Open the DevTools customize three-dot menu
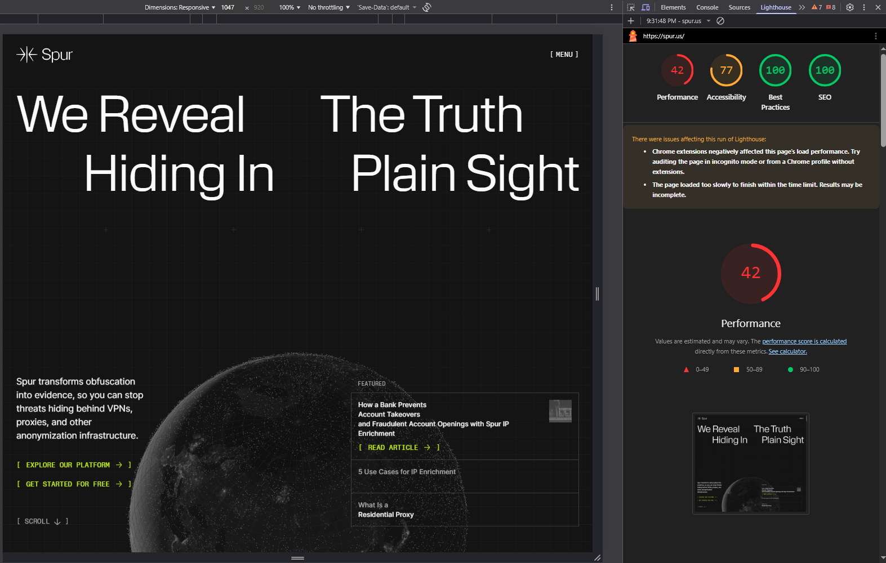The width and height of the screenshot is (886, 563). click(864, 7)
